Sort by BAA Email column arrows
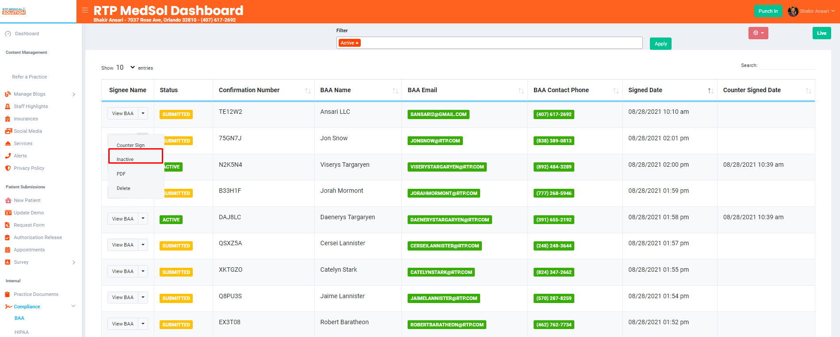The width and height of the screenshot is (840, 337). 521,90
